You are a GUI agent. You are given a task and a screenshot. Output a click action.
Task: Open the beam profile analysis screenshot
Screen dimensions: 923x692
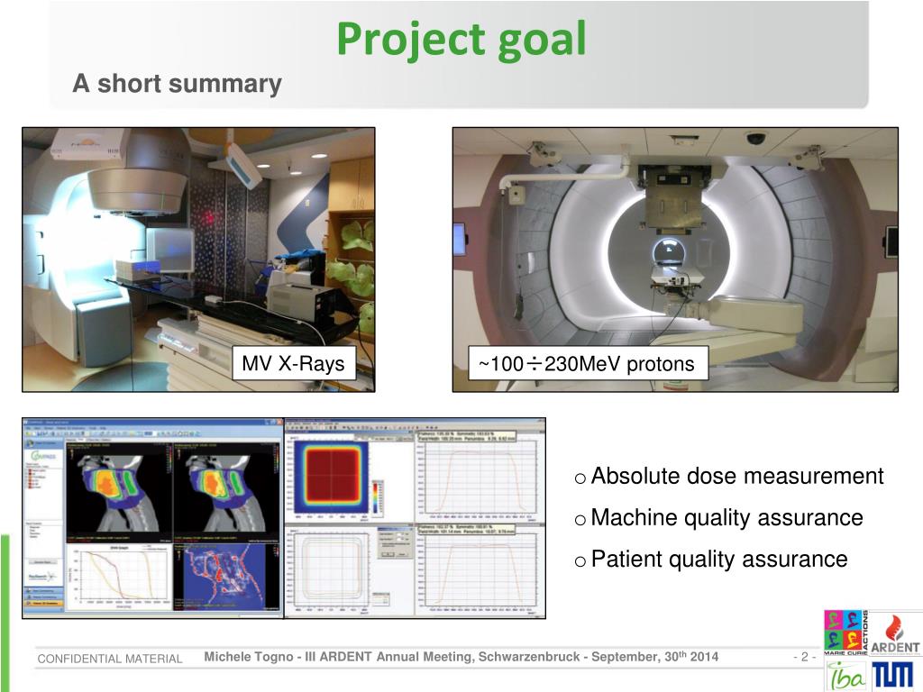coord(415,518)
